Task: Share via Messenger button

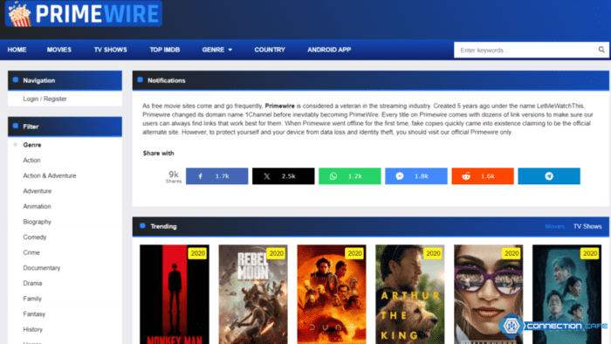Action: pyautogui.click(x=416, y=176)
